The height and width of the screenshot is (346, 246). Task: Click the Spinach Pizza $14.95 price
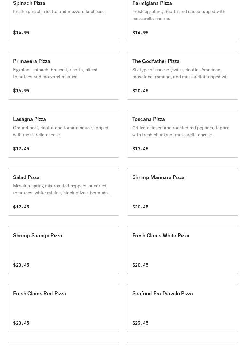21,33
